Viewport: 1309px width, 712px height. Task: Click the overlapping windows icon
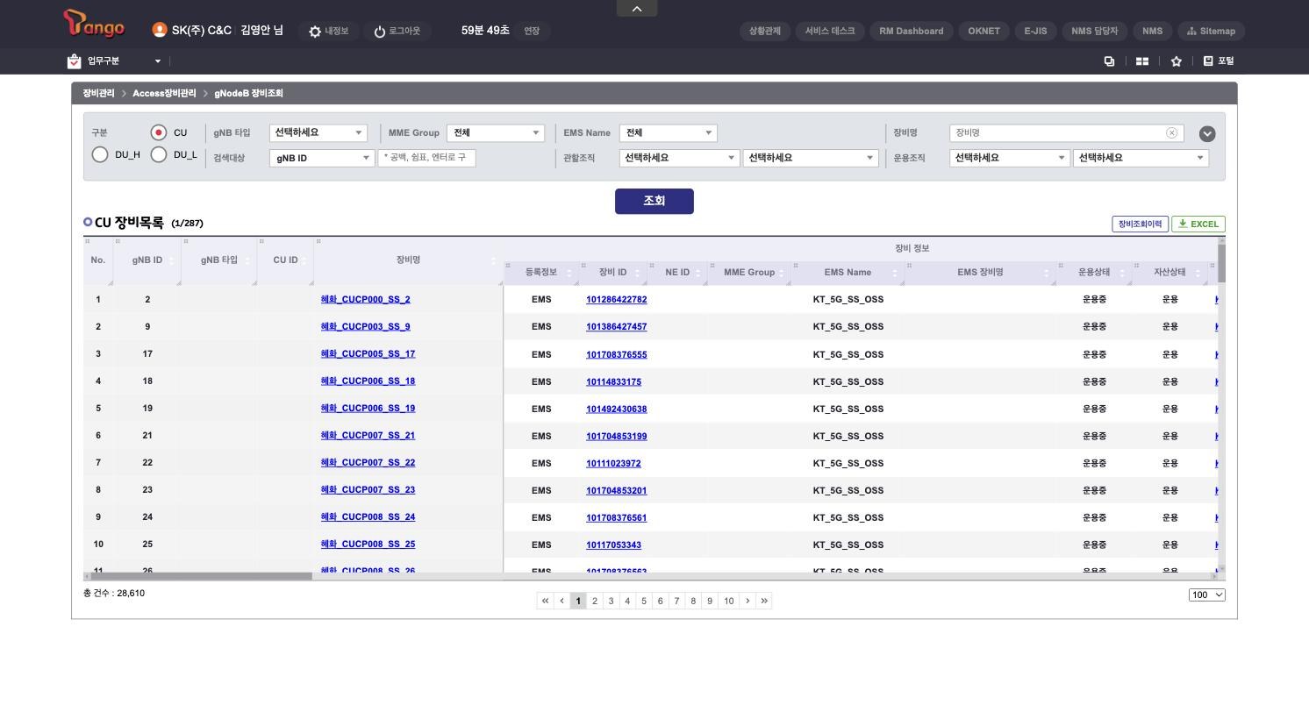click(1109, 61)
